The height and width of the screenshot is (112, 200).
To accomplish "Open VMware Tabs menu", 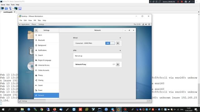I will (x=39, y=21).
